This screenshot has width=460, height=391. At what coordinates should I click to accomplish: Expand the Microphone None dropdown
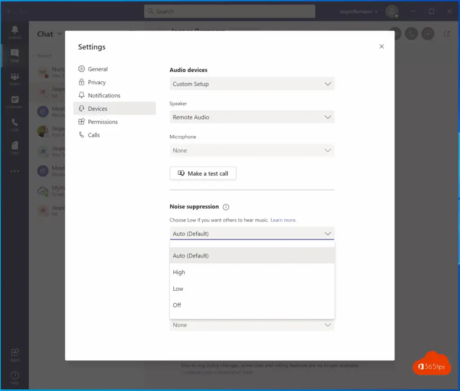click(252, 150)
